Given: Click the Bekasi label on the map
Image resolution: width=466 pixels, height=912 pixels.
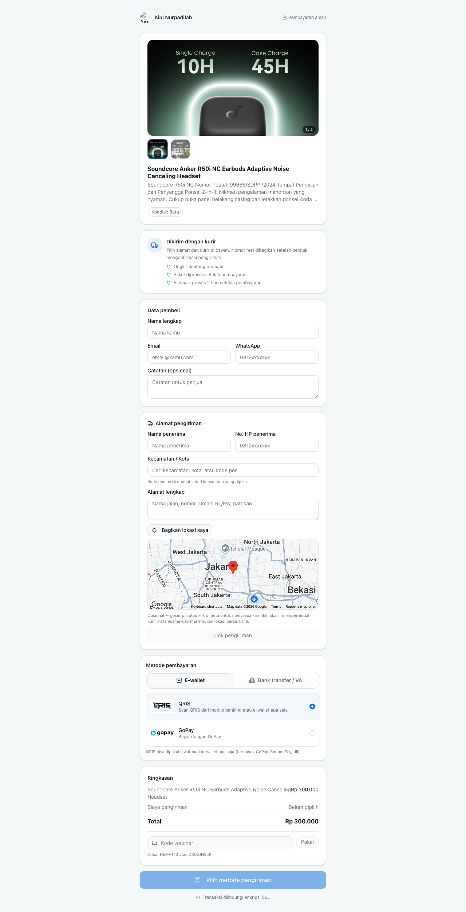Looking at the screenshot, I should click(302, 590).
